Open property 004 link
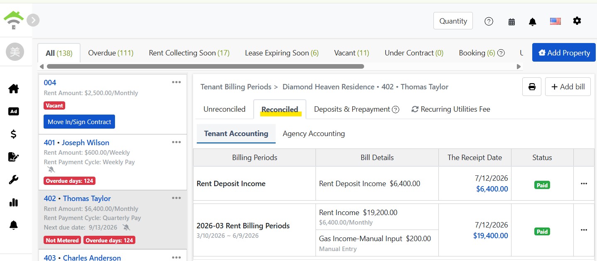Screen dimensions: 597x261 point(50,83)
